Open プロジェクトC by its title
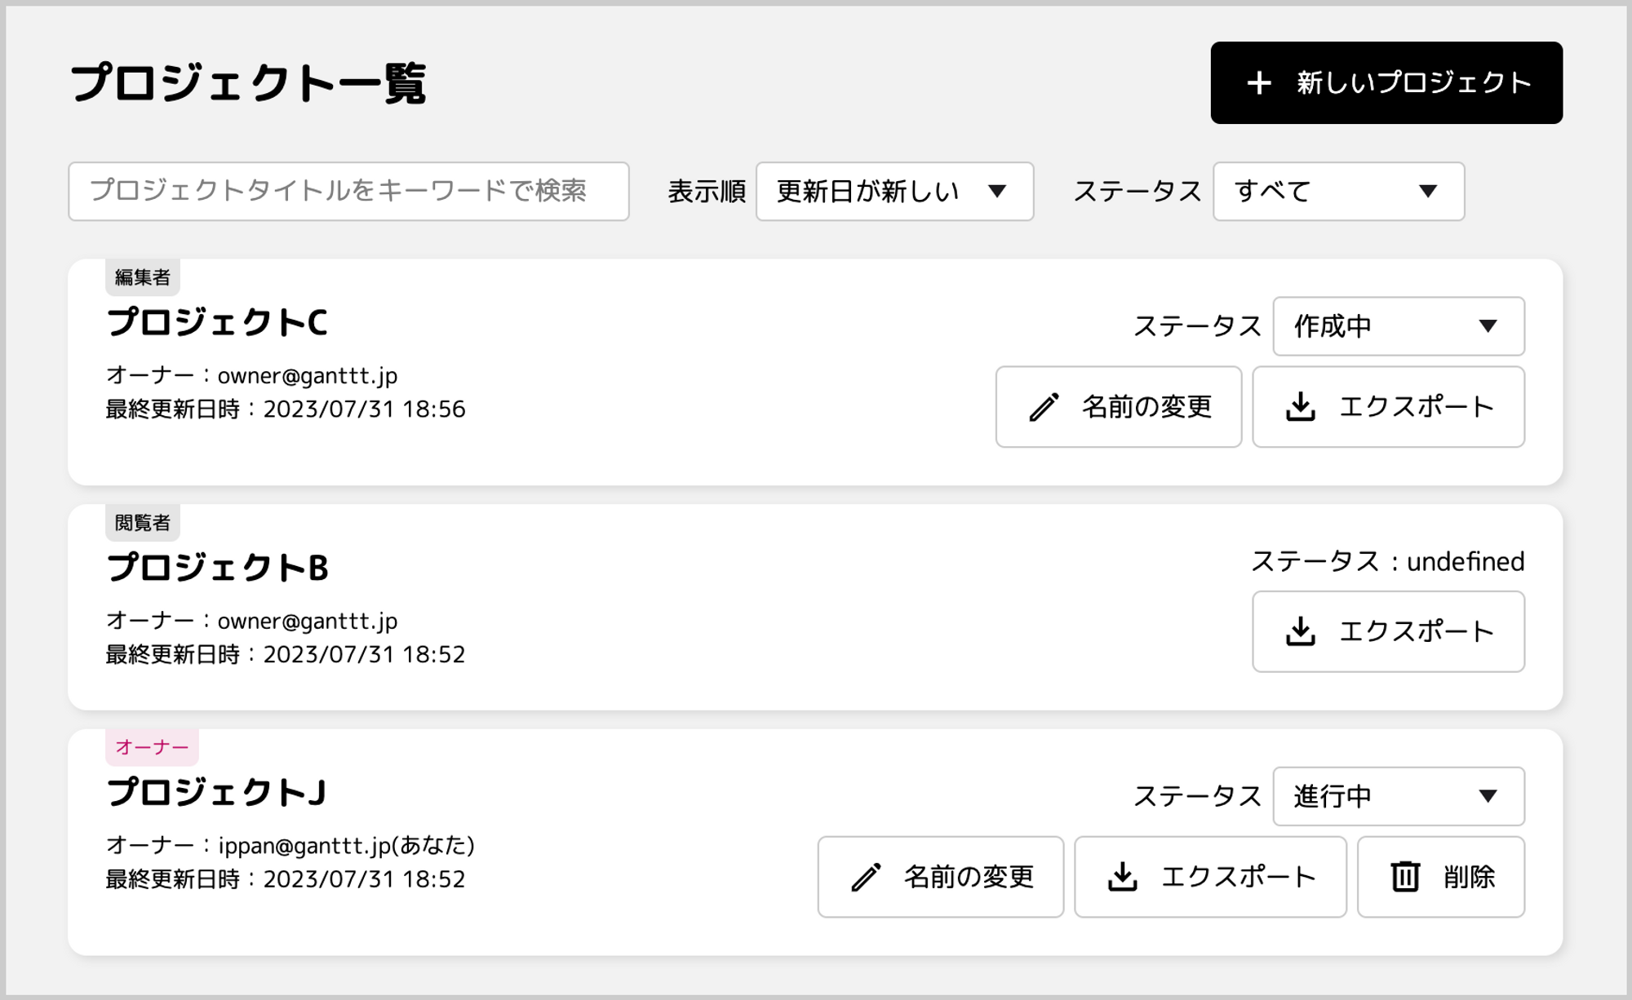1632x1000 pixels. tap(217, 322)
